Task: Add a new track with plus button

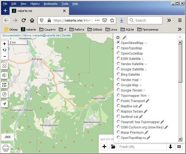Action: point(104,147)
